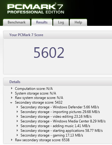Viewport: 112px width, 145px height.
Task: Expand the Raw system storage score arrow
Action: click(12, 98)
